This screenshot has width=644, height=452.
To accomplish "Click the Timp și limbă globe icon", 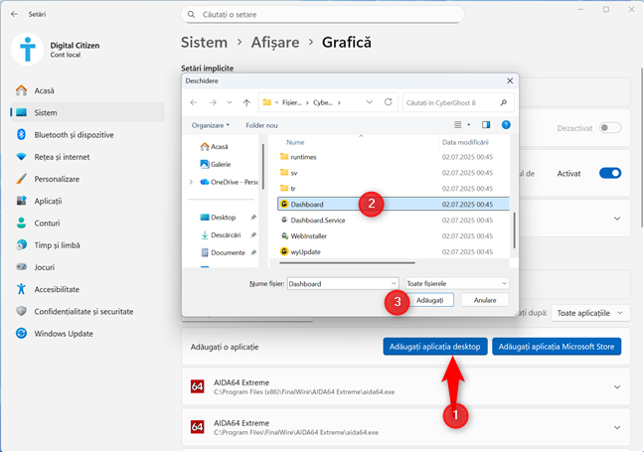I will click(x=21, y=245).
